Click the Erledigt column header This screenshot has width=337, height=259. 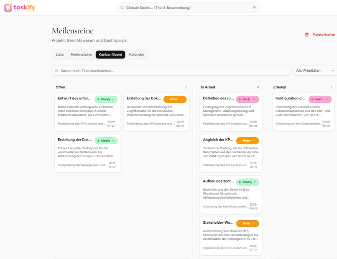(x=280, y=87)
